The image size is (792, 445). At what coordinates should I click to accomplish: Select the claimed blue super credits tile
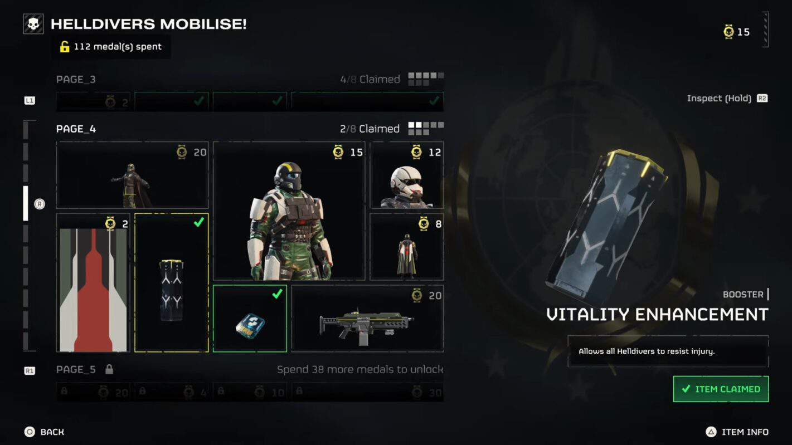point(250,319)
